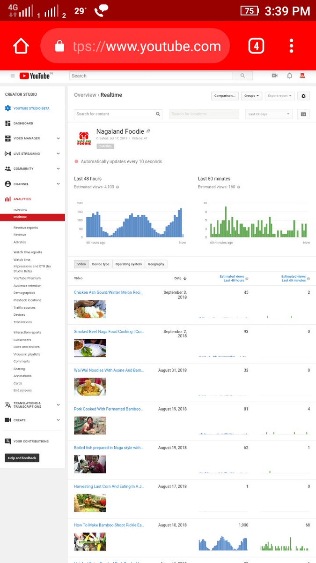Expand Translations & Transcriptions section
The width and height of the screenshot is (316, 563).
pos(58,405)
